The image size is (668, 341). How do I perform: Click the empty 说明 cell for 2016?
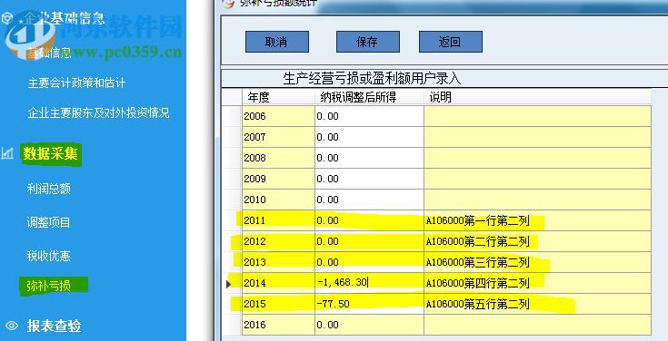(537, 325)
